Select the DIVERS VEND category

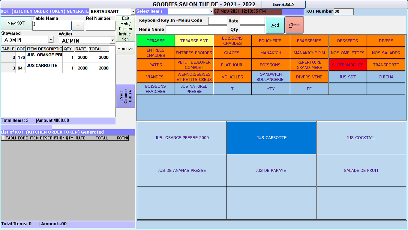pos(309,77)
